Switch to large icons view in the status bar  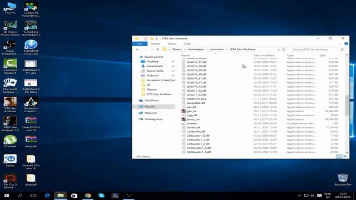[345, 156]
